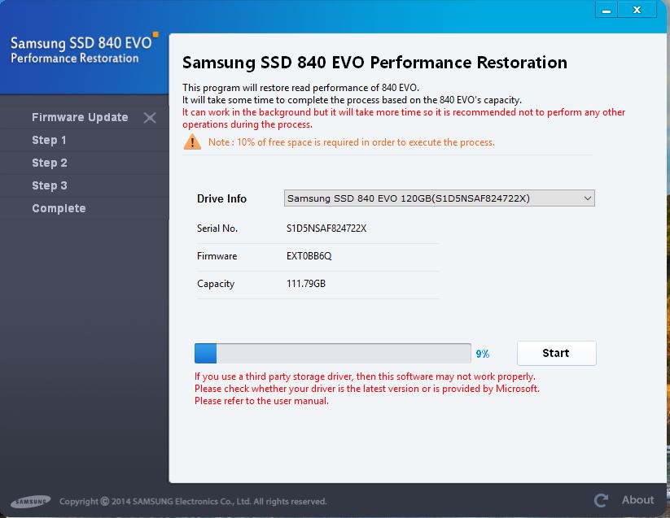Click the serial number value S1D5NSAF824722X

click(326, 229)
